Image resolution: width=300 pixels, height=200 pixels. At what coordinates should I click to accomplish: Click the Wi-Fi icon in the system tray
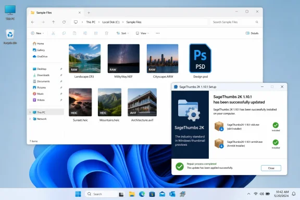256,194
